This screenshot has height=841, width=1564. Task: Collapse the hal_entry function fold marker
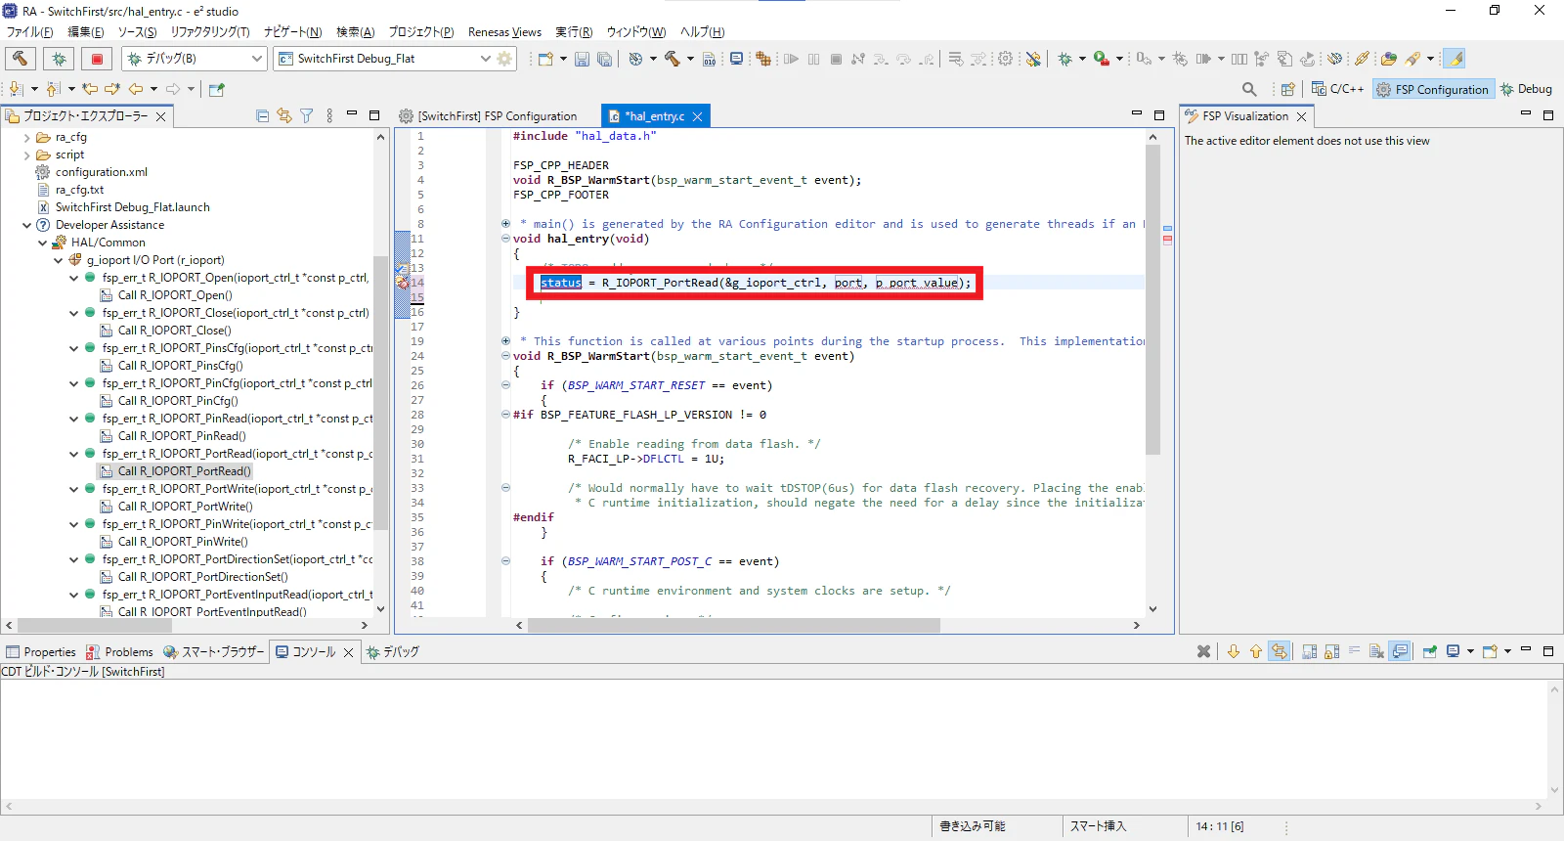[505, 239]
